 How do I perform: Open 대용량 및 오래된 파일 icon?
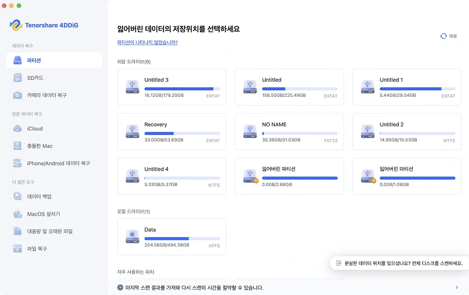coord(18,231)
